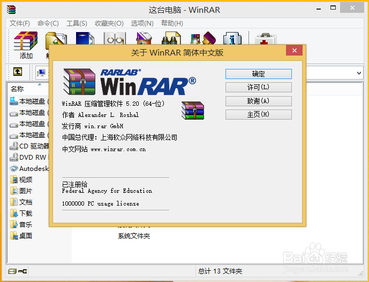The width and height of the screenshot is (369, 282).
Task: Minimize the WinRAR main window
Action: (x=319, y=9)
